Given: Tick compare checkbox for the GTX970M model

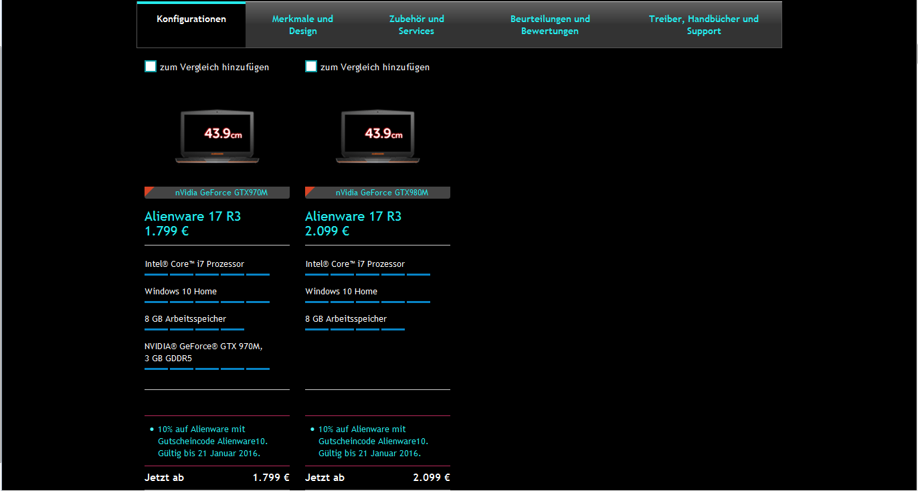Looking at the screenshot, I should click(x=151, y=66).
